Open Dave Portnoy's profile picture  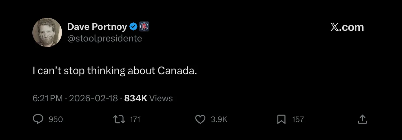(47, 32)
